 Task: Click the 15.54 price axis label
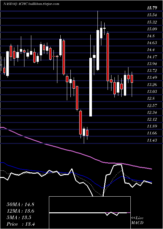[152, 15]
